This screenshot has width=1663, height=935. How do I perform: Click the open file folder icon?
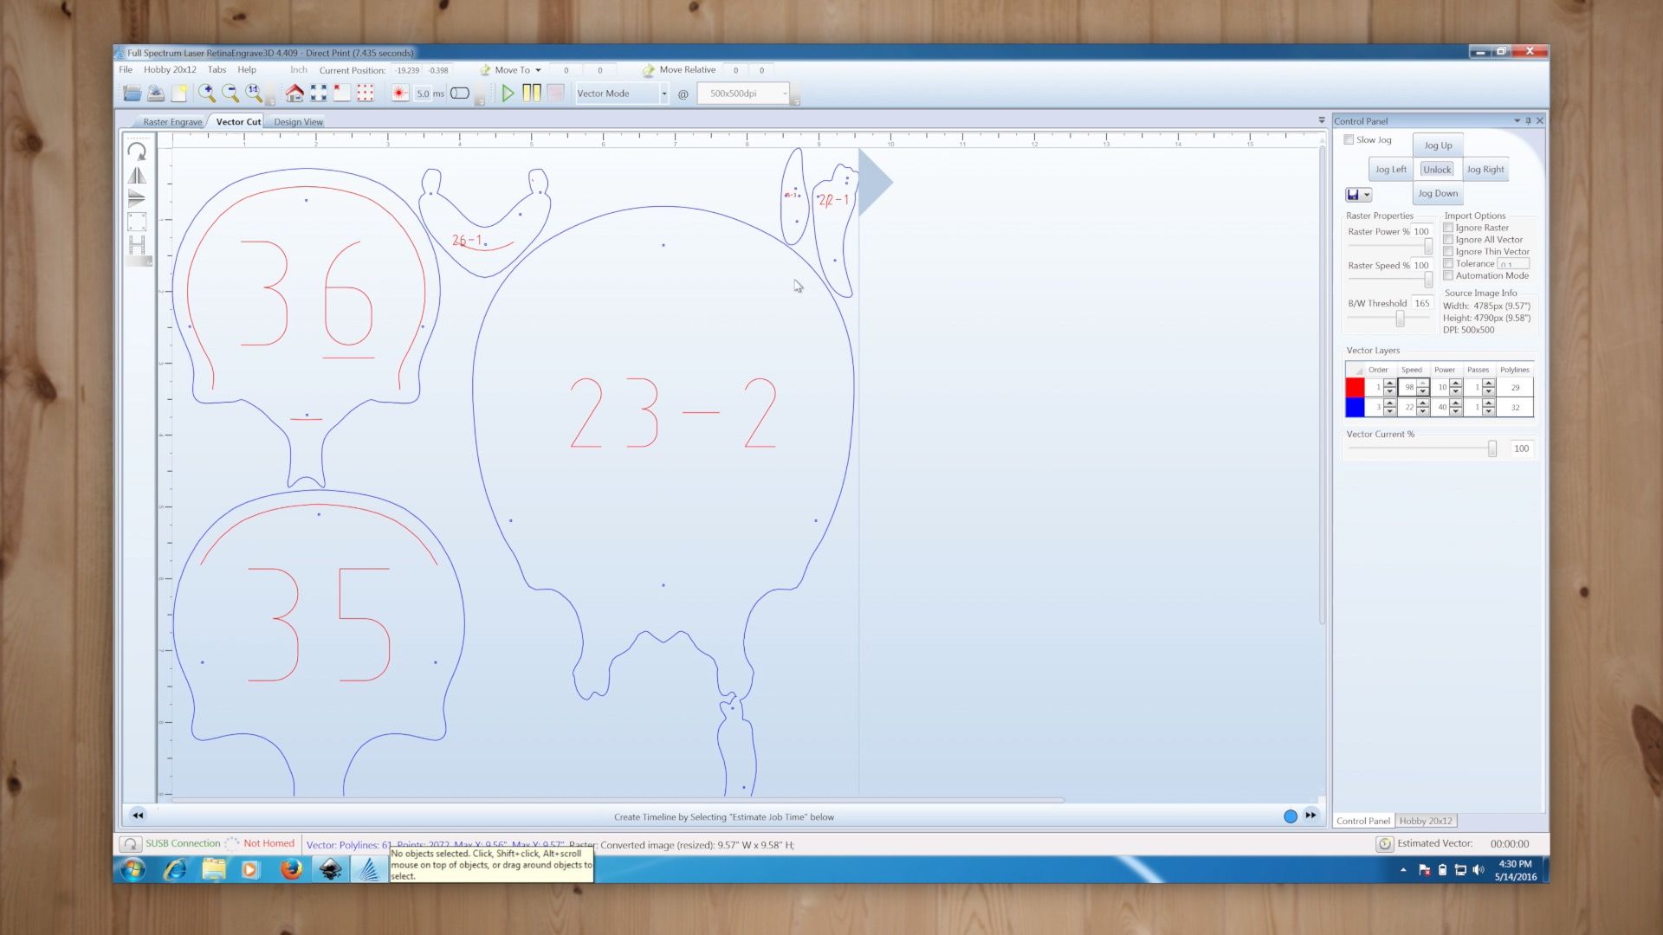tap(132, 92)
